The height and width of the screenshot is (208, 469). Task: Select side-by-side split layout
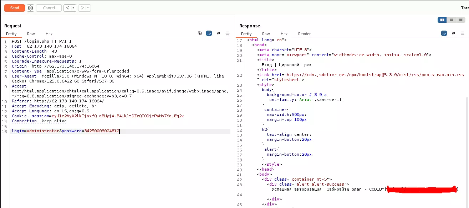pos(442,20)
